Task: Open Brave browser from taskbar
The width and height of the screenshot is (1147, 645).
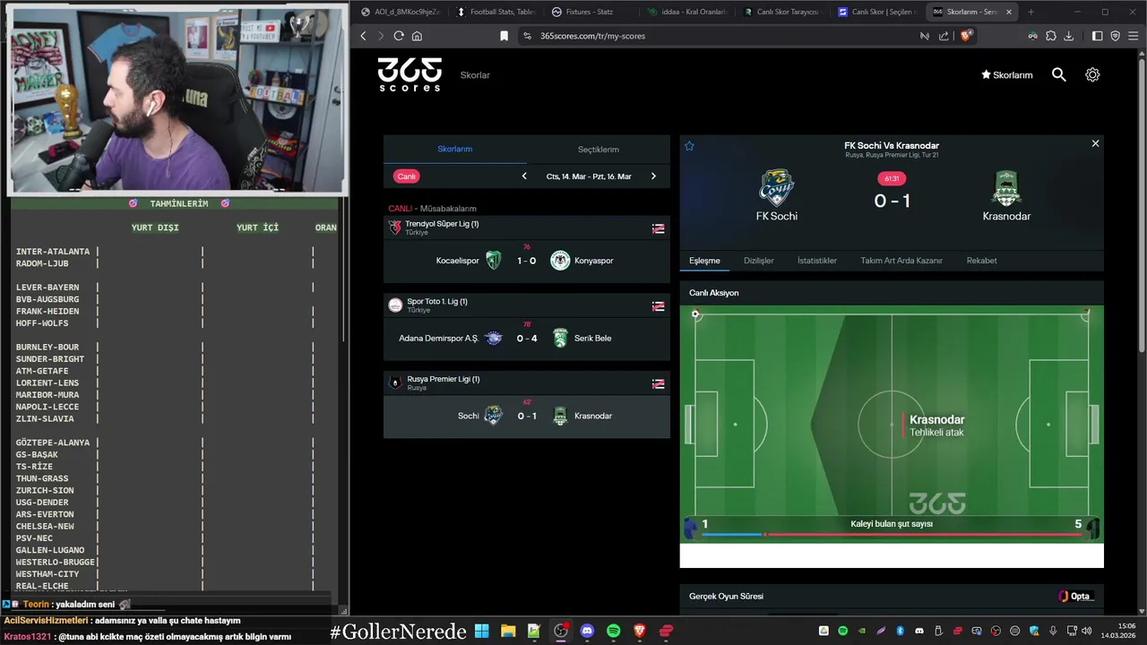Action: pyautogui.click(x=640, y=631)
